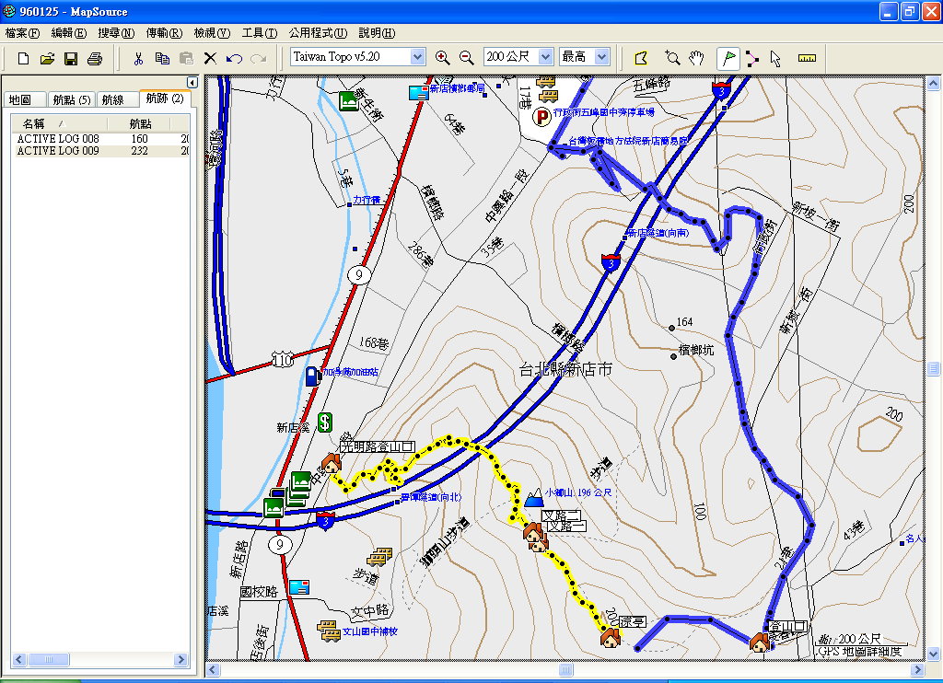Click the 文山國中補校 school label

pos(370,631)
